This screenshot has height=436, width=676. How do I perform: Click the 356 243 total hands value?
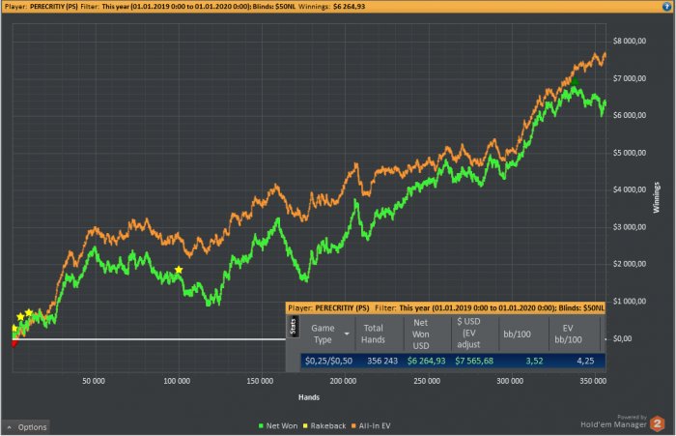382,361
